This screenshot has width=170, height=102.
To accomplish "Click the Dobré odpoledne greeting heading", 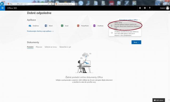I will tap(39, 13).
